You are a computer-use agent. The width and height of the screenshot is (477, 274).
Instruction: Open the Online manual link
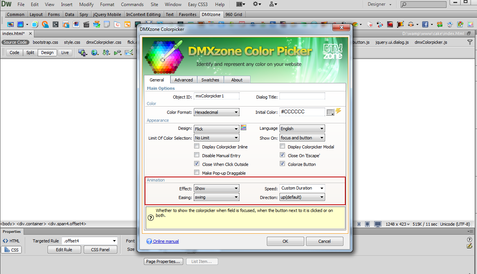[166, 241]
